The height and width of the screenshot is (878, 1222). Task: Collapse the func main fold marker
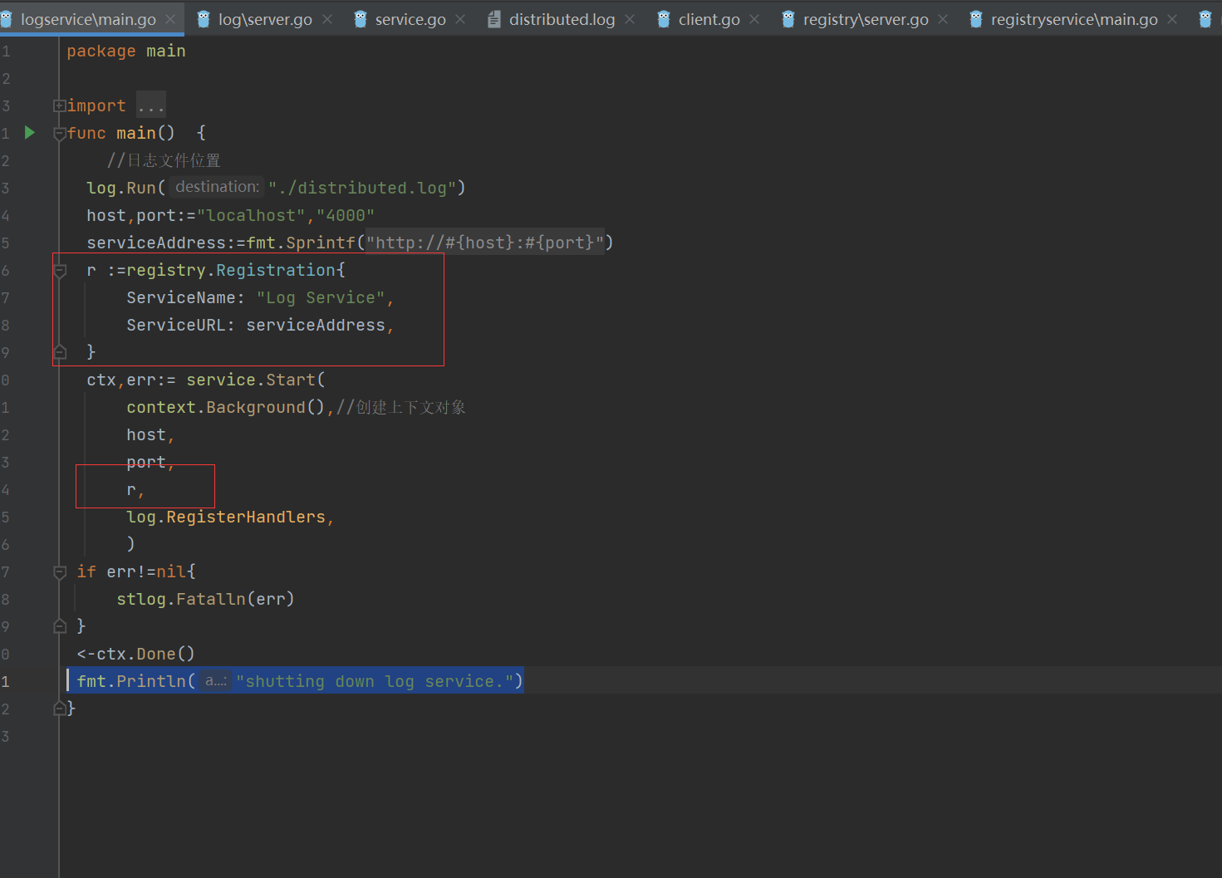point(59,133)
